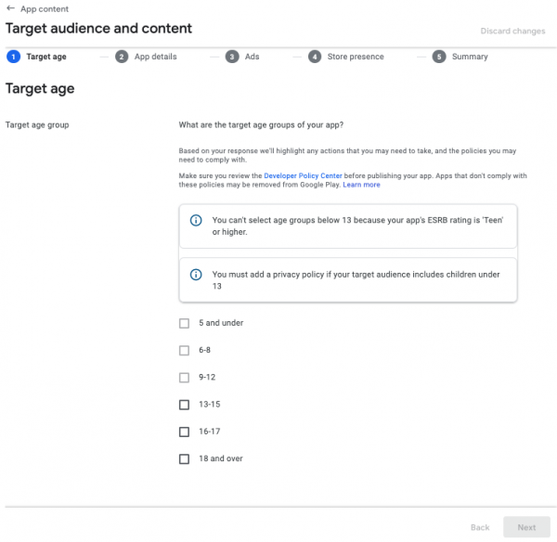557x542 pixels.
Task: Enable the 18 and over checkbox
Action: pos(184,458)
